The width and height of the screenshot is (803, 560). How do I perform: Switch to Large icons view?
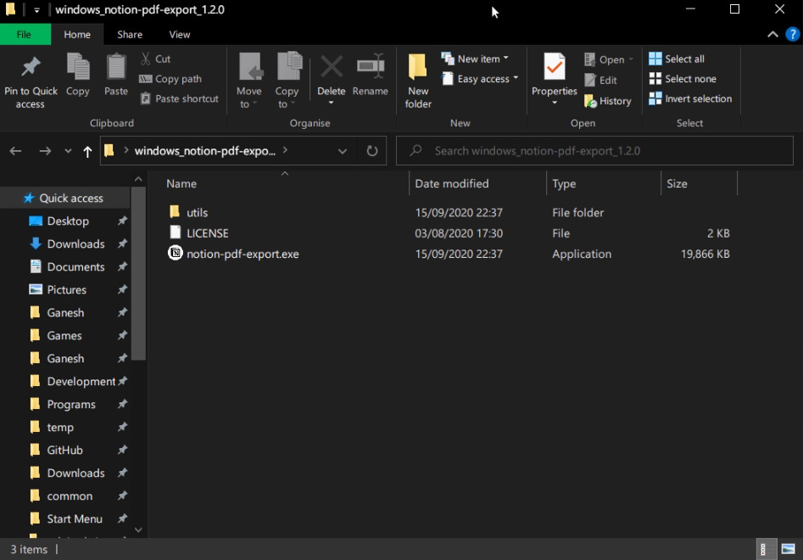click(788, 549)
